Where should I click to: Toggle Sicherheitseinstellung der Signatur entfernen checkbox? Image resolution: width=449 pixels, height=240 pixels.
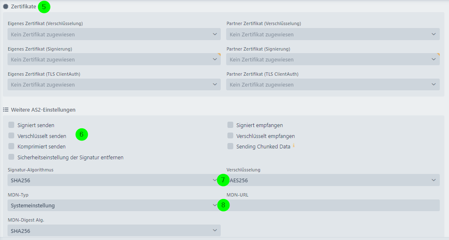coord(11,157)
